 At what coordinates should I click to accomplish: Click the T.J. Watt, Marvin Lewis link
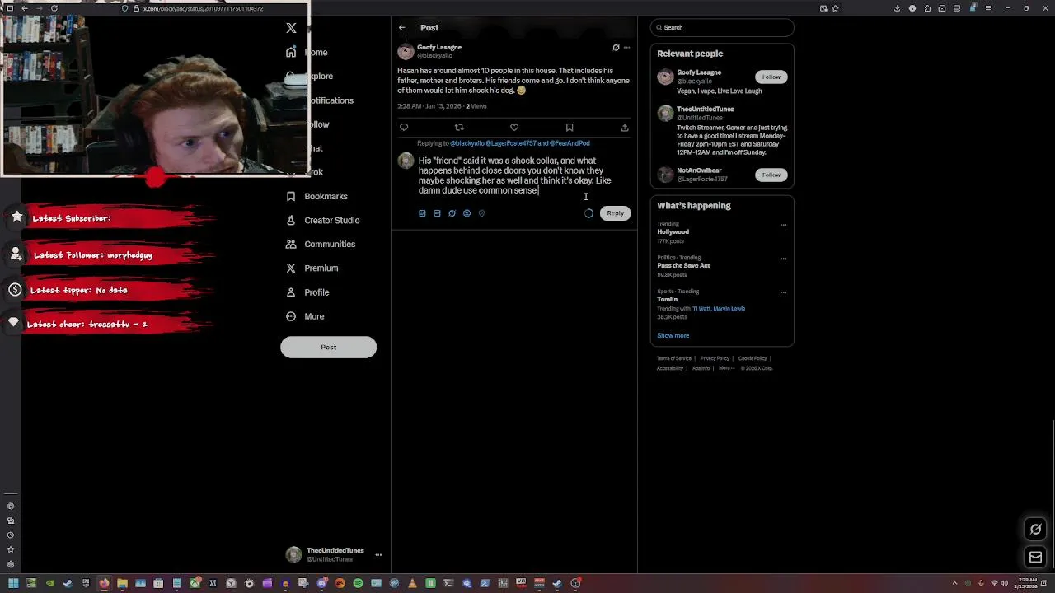click(719, 309)
